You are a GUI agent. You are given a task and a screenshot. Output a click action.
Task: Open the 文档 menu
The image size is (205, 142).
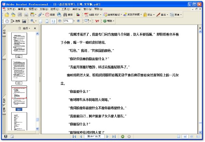(x=44, y=9)
